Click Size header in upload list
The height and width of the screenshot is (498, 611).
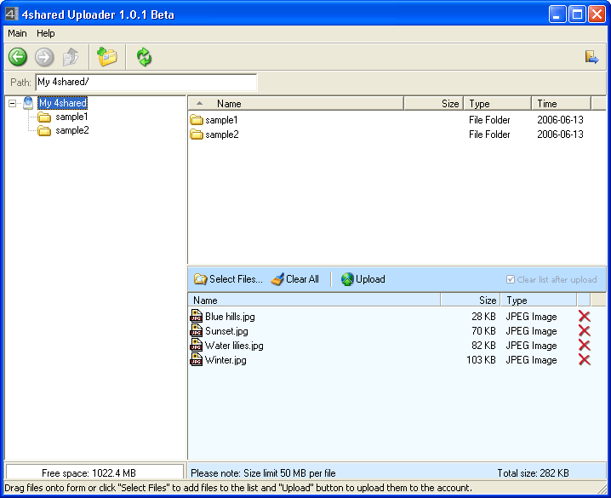coord(471,300)
